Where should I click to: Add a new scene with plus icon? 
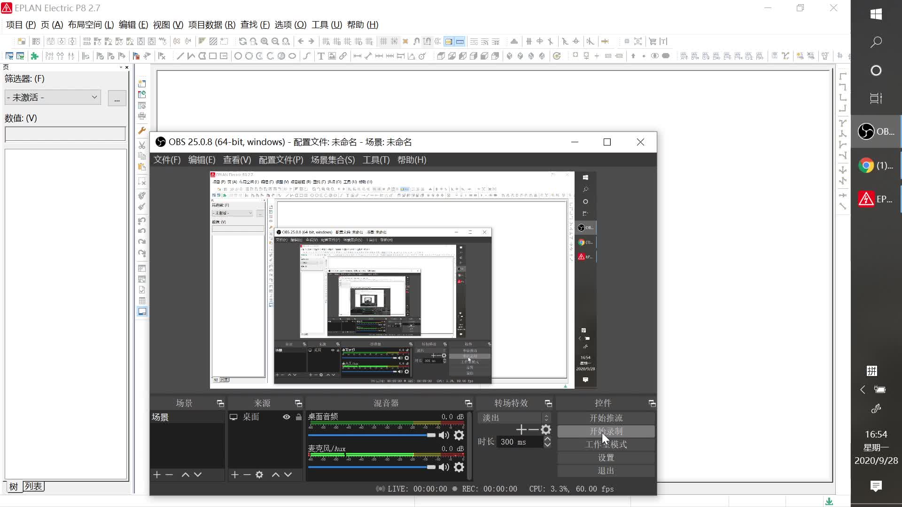click(x=157, y=475)
